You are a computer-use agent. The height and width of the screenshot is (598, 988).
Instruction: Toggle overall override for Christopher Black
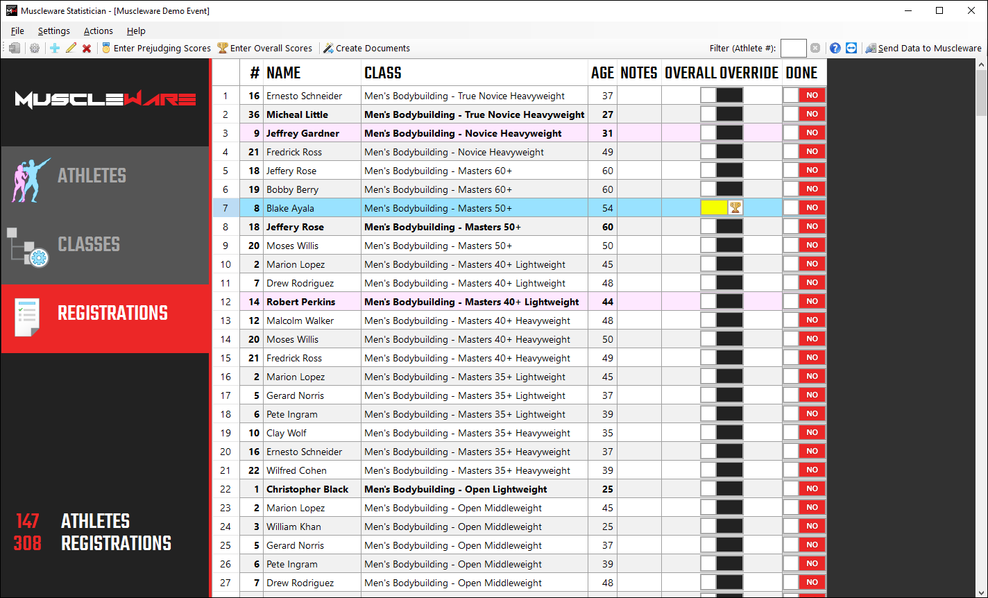tap(722, 488)
